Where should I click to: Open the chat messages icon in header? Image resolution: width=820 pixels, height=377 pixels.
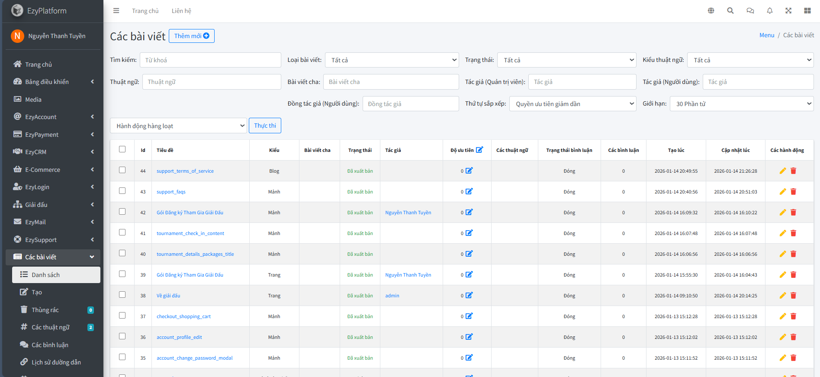[x=750, y=11]
